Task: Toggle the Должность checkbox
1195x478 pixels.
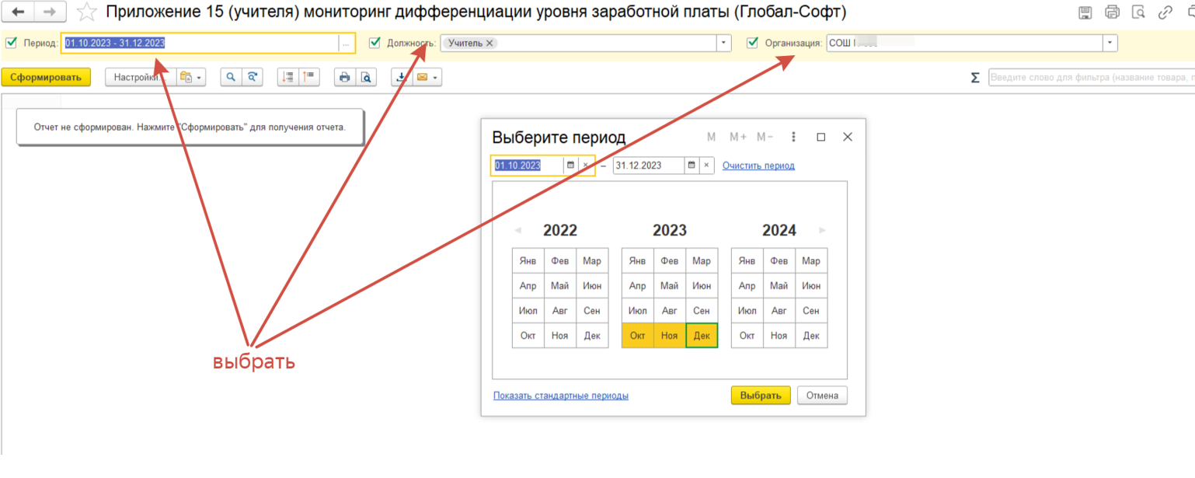Action: tap(375, 43)
